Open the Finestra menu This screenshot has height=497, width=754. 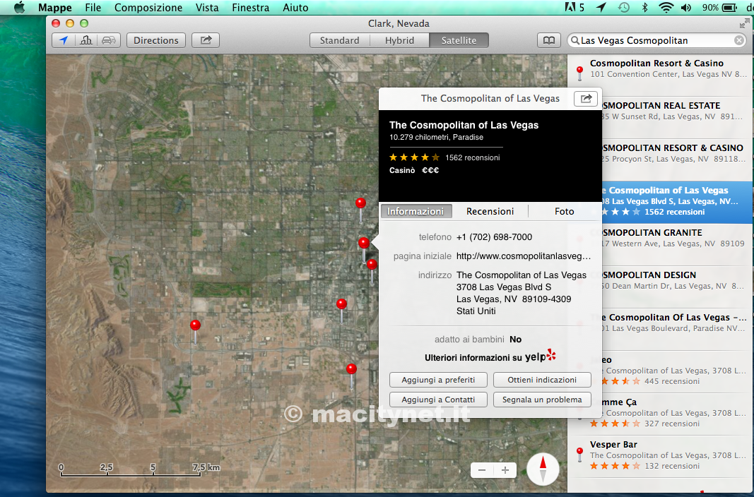click(x=250, y=8)
